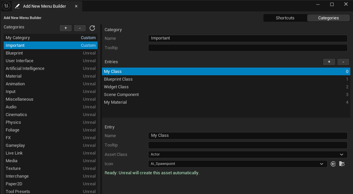Maximize the window
Viewport: 353px width, 194px height.
332,4
